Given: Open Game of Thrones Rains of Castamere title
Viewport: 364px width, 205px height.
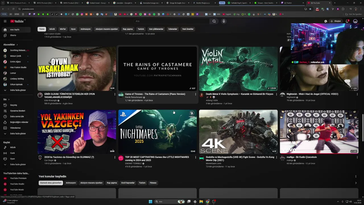Looking at the screenshot, I should pos(155,94).
